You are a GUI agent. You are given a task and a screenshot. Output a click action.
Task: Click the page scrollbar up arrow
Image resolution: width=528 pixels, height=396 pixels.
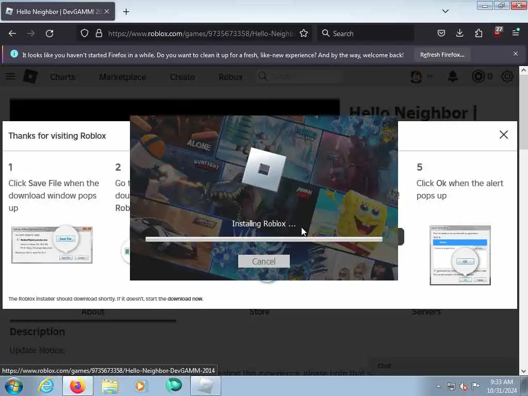coord(523,70)
